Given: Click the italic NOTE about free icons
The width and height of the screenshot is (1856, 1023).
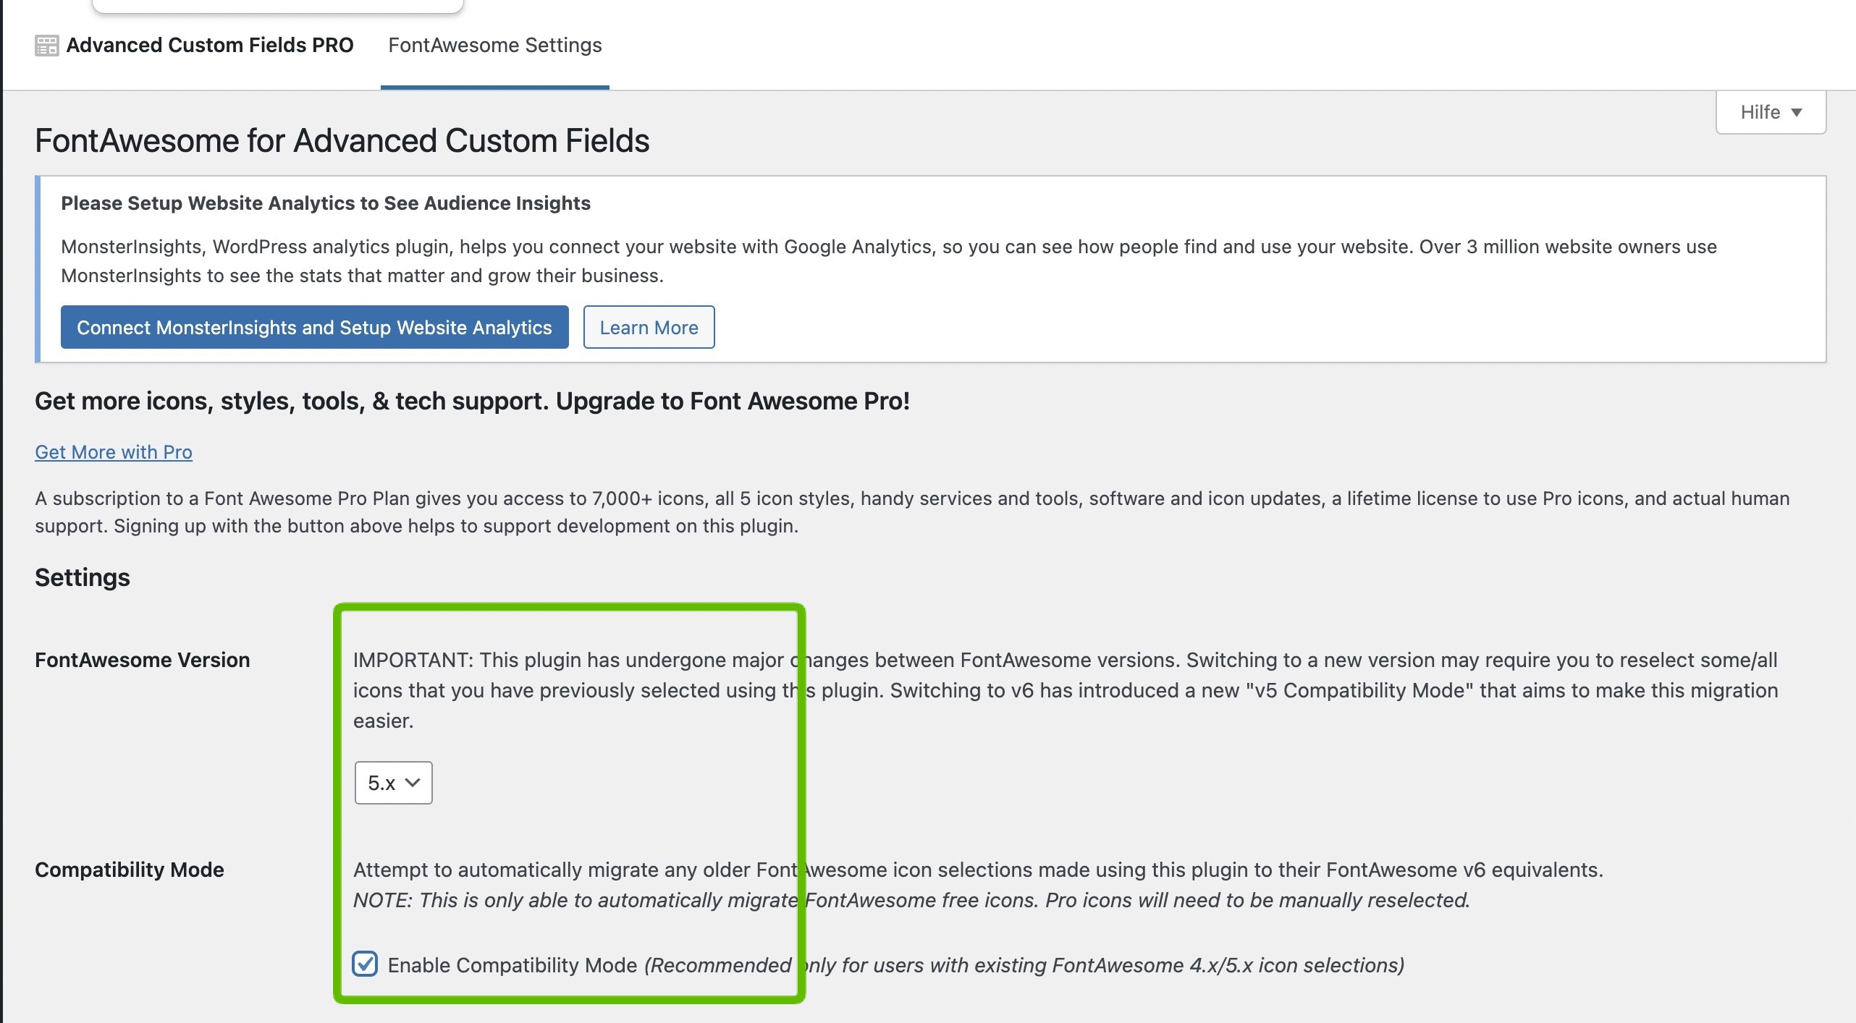Looking at the screenshot, I should coord(912,900).
